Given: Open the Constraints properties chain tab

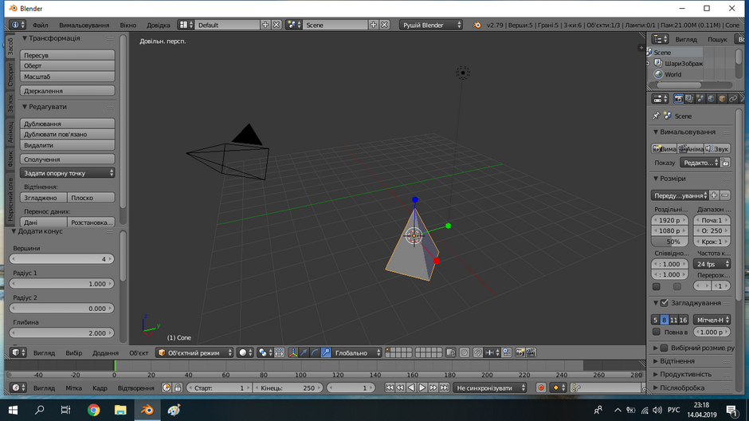Looking at the screenshot, I should (x=733, y=99).
